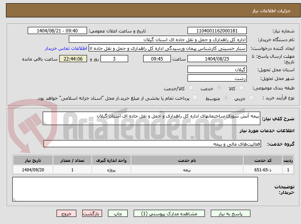Click the نام خدمت column header
Image resolution: width=301 pixels, height=224 pixels.
(x=187, y=160)
